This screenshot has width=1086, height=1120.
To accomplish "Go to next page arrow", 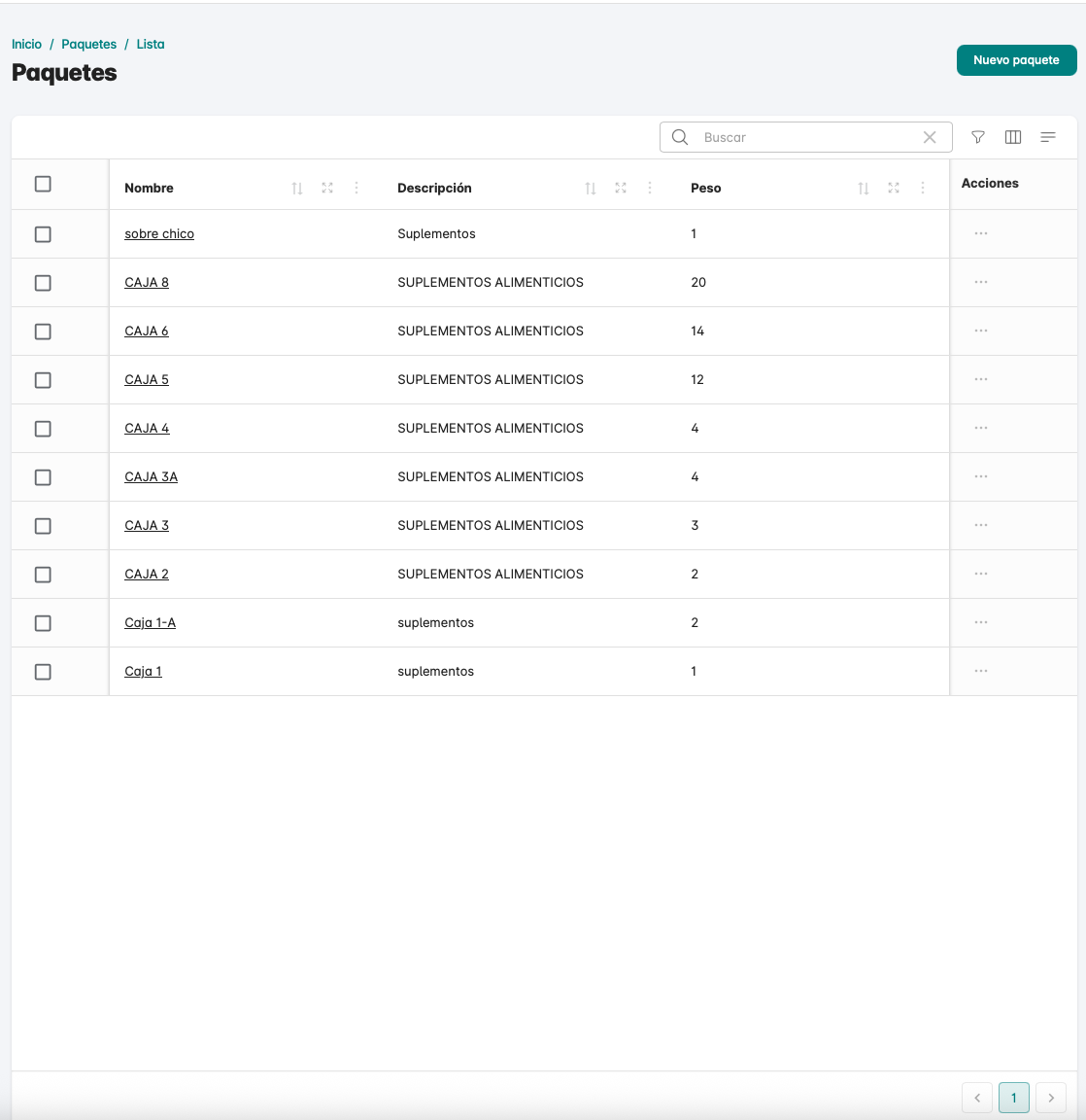I will [1051, 1098].
